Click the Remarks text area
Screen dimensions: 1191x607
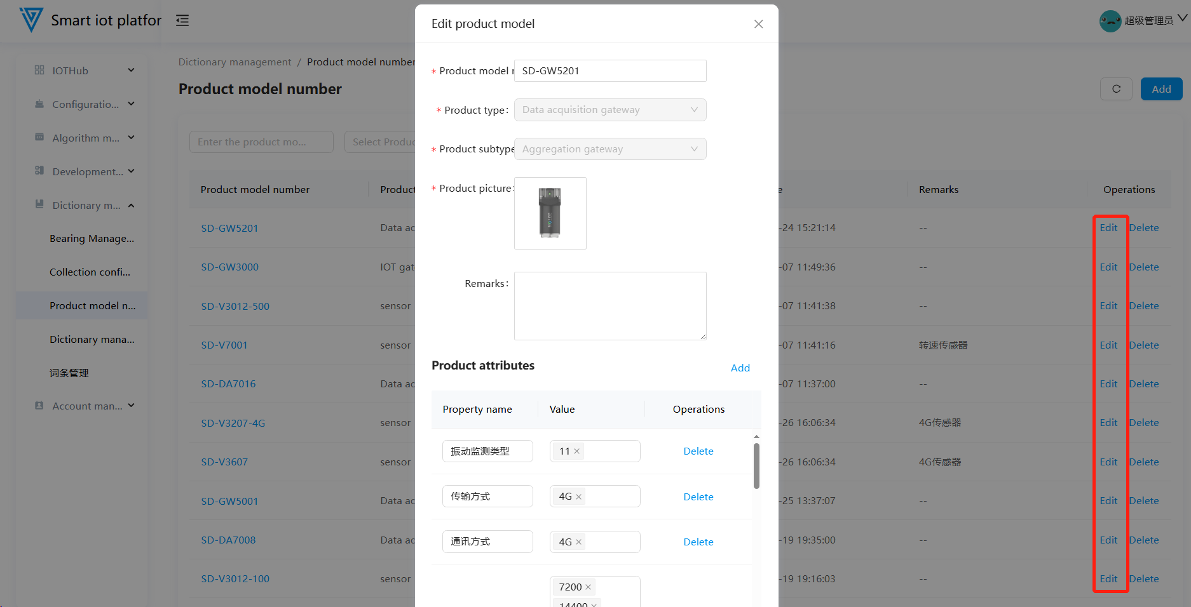[609, 306]
